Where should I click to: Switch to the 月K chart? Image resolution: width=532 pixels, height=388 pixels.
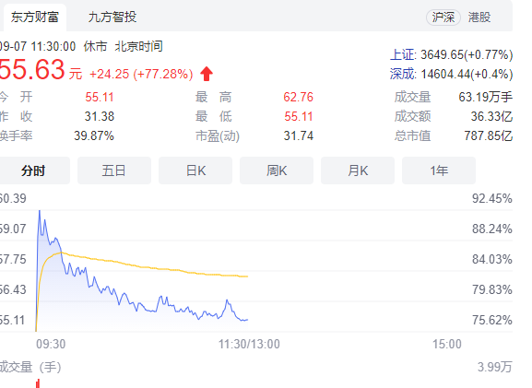click(x=358, y=170)
